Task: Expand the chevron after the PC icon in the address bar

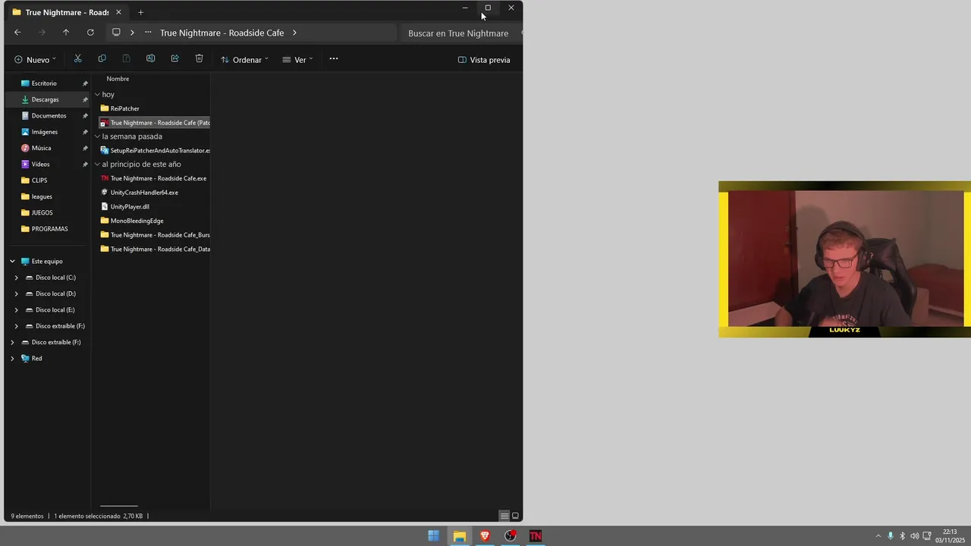Action: click(x=132, y=33)
